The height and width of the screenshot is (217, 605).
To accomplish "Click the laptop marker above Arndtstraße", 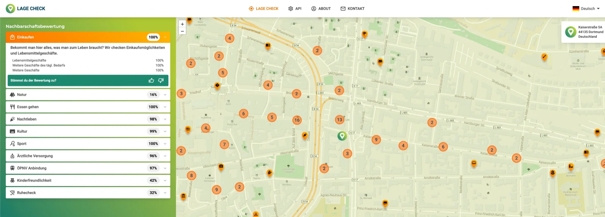I will pos(474,163).
